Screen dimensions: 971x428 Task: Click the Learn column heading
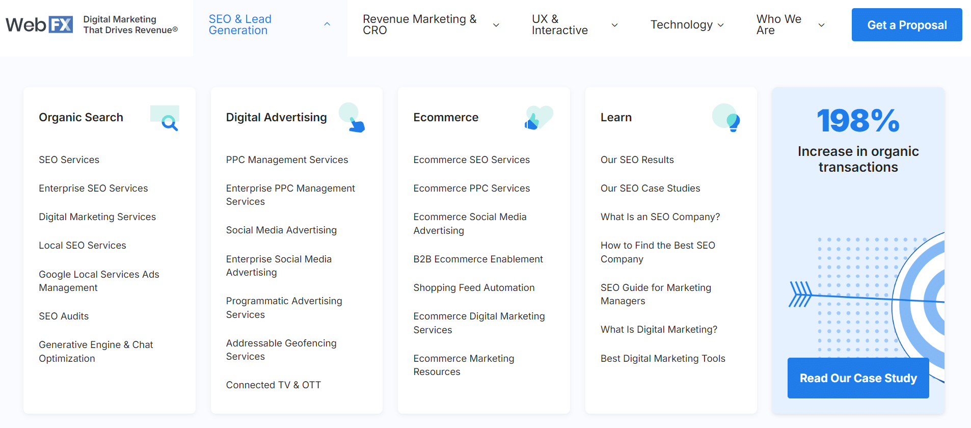coord(616,117)
